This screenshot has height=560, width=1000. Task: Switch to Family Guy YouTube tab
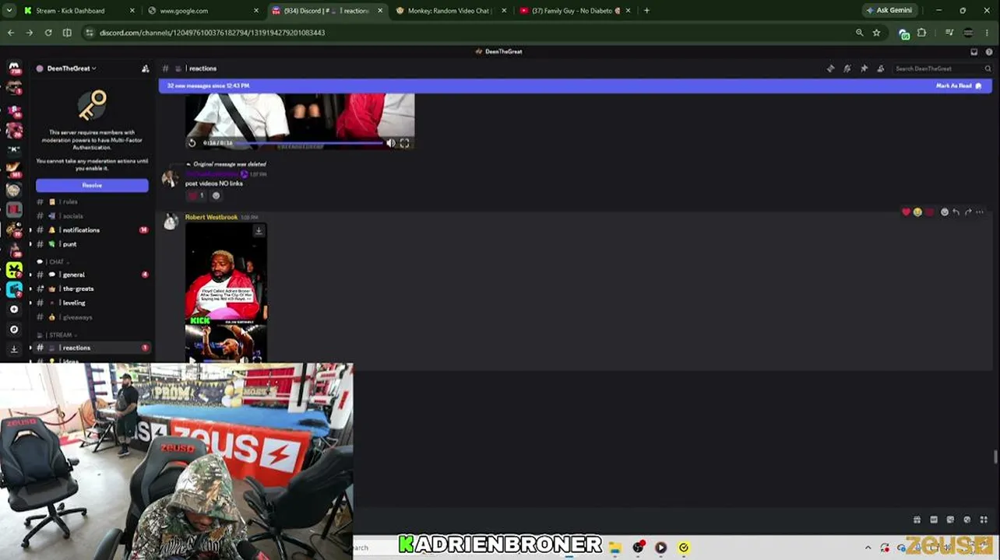click(x=575, y=11)
